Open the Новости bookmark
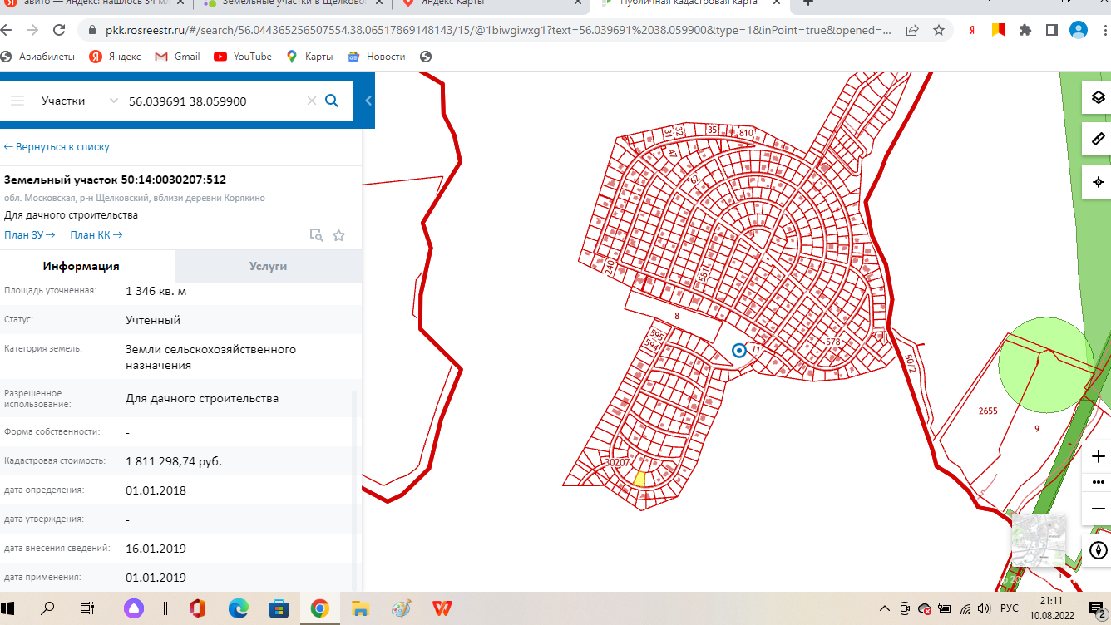 377,57
